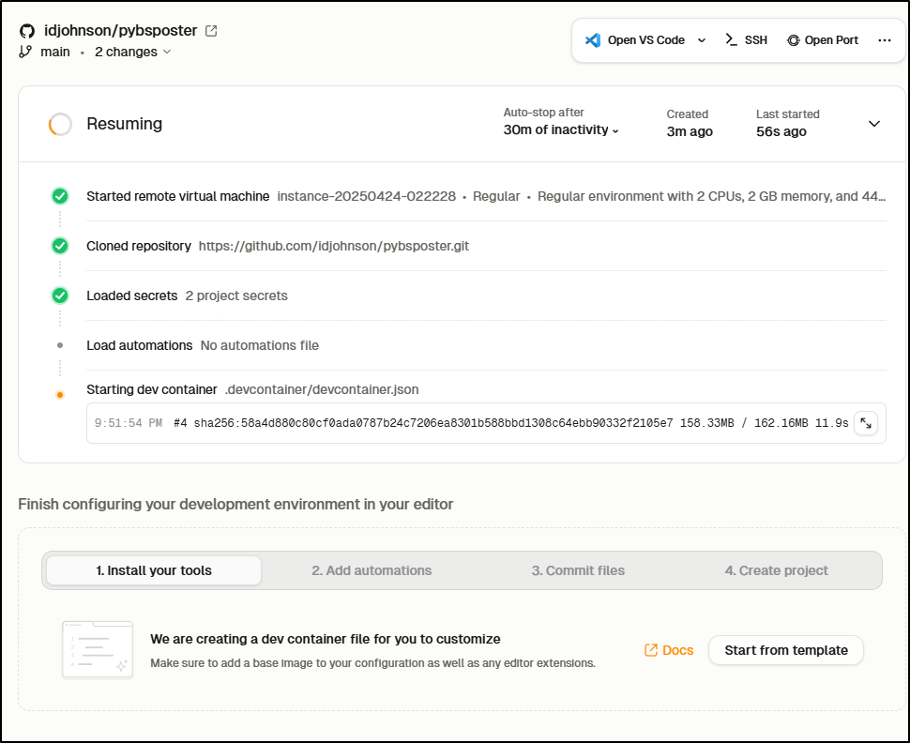Click instance-20250424-022228 text
The width and height of the screenshot is (910, 743).
(x=366, y=196)
